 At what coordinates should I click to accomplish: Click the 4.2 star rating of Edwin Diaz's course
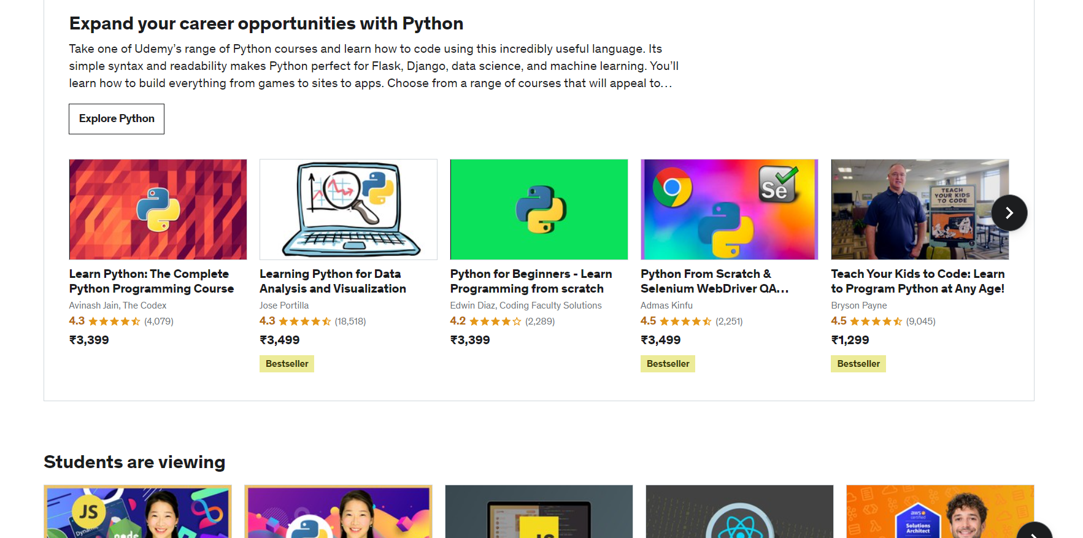point(495,321)
